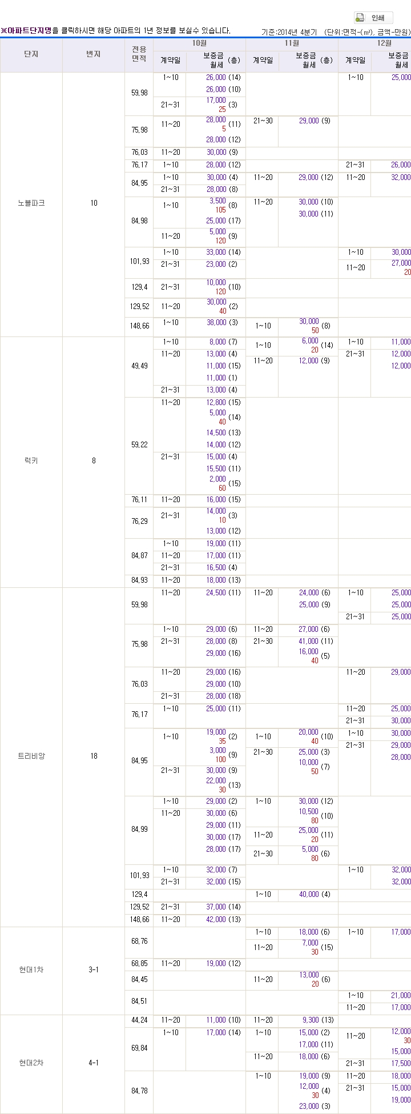Click 현대2차 lot number 4-1
Screen dimensions: 411x1114
(x=94, y=1063)
